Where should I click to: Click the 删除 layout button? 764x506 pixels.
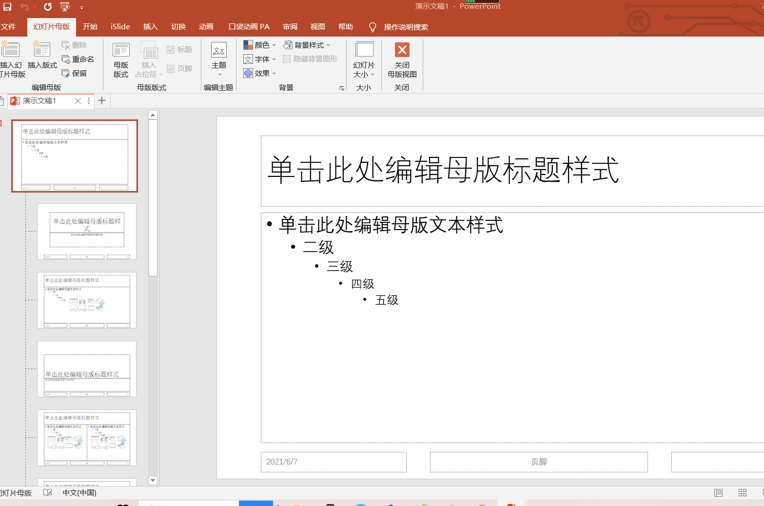pyautogui.click(x=75, y=45)
